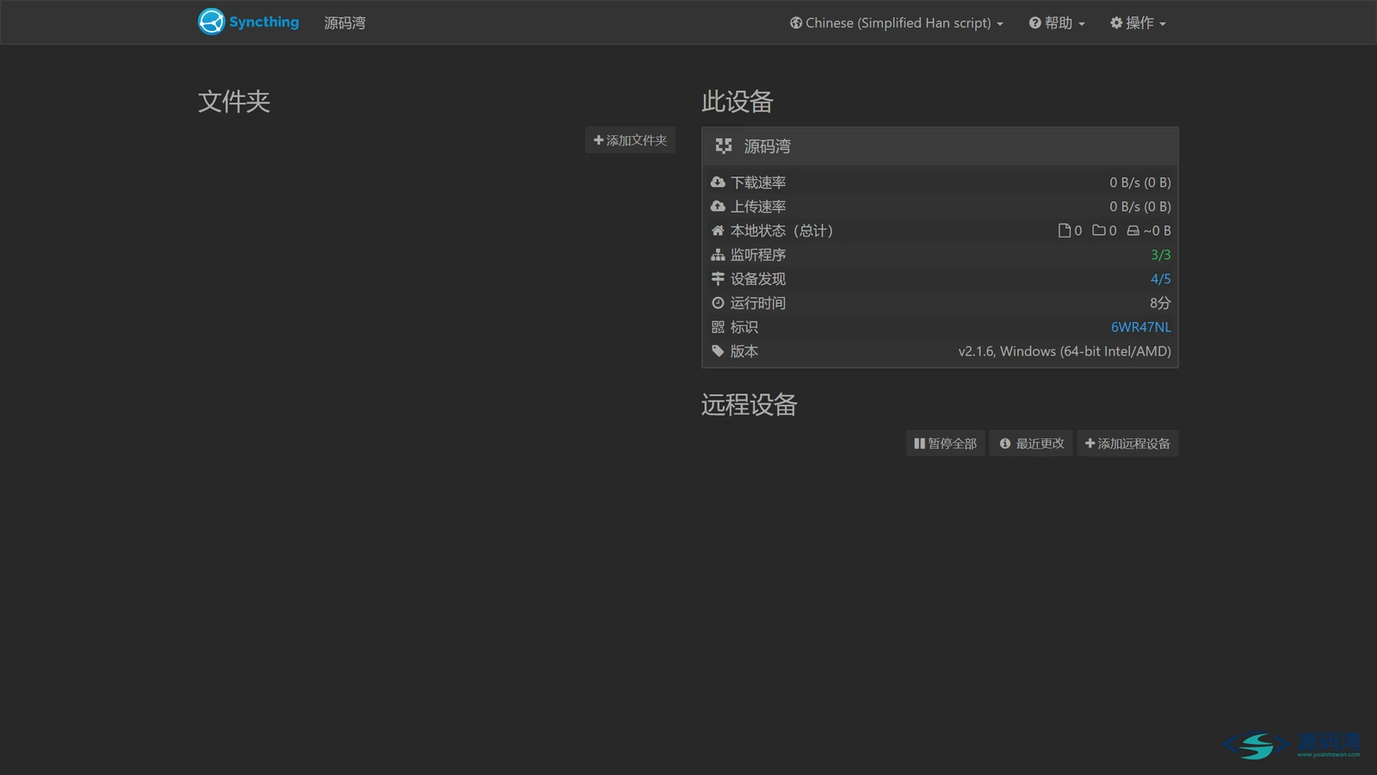Click the 3/3 listeners value
1377x775 pixels.
1160,255
